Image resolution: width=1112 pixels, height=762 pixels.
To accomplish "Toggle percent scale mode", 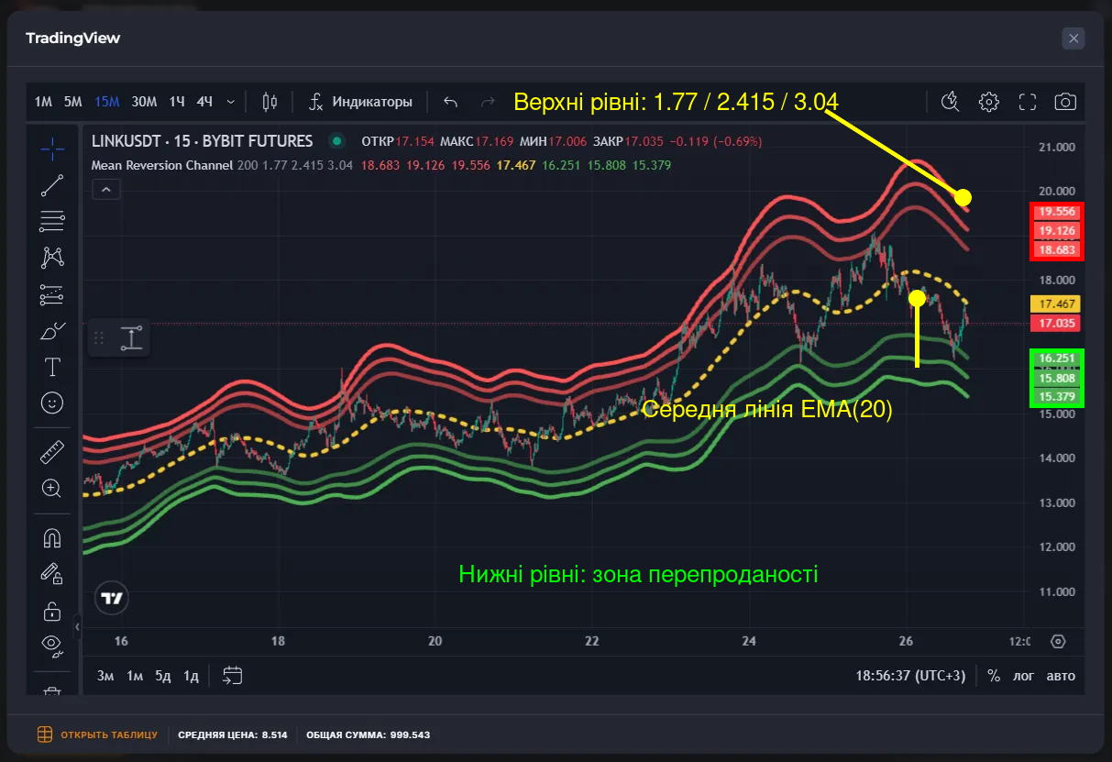I will 994,676.
